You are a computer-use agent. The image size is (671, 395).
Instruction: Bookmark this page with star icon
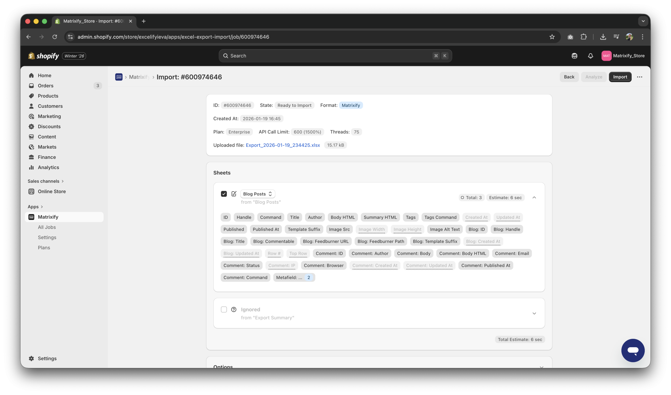[552, 37]
